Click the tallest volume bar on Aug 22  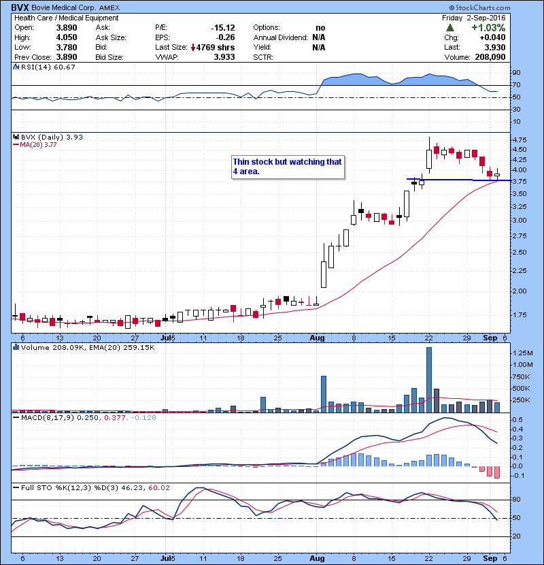click(429, 380)
